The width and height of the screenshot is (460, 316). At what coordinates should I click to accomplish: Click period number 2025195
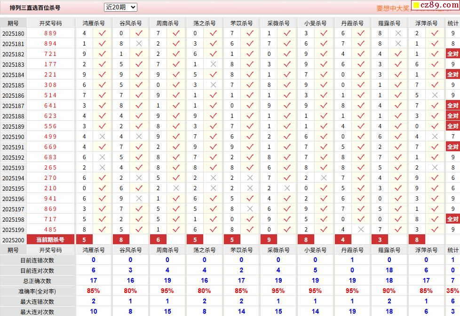[x=13, y=189]
